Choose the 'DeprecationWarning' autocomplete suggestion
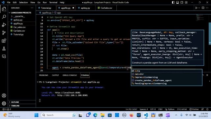The image size is (211, 119). click(166, 77)
